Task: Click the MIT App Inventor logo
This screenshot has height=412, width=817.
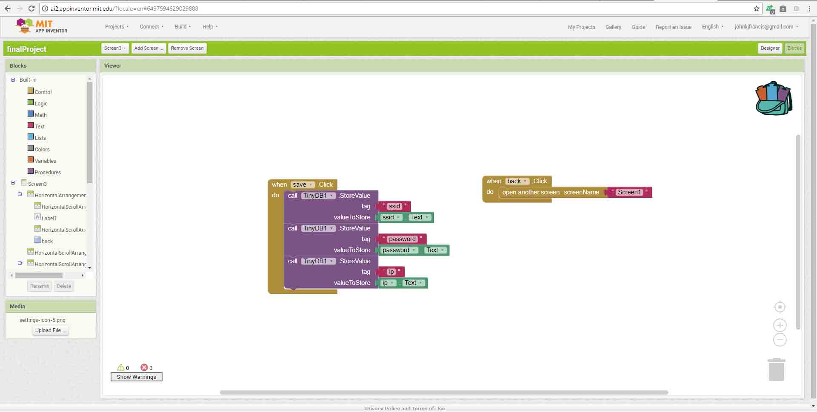Action: coord(41,26)
